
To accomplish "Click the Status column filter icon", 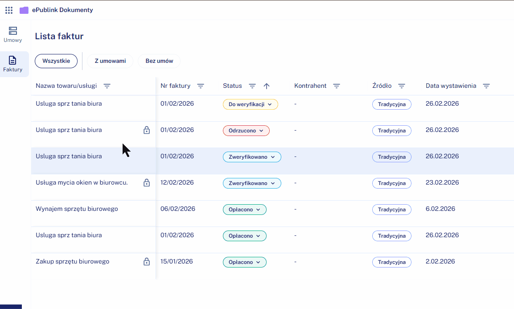I will [x=252, y=86].
